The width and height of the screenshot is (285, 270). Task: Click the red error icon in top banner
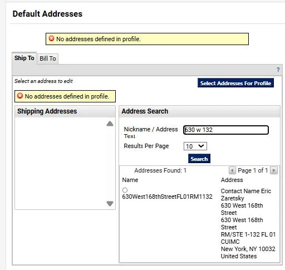pyautogui.click(x=51, y=38)
